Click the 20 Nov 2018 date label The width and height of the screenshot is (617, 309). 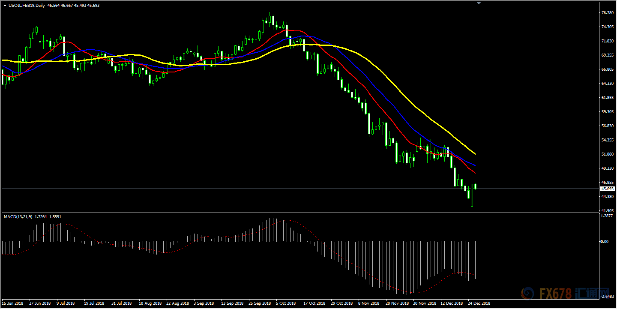pyautogui.click(x=396, y=303)
